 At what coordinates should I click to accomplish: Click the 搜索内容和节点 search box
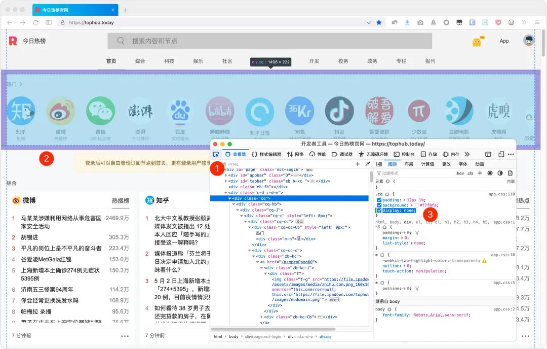tap(269, 41)
